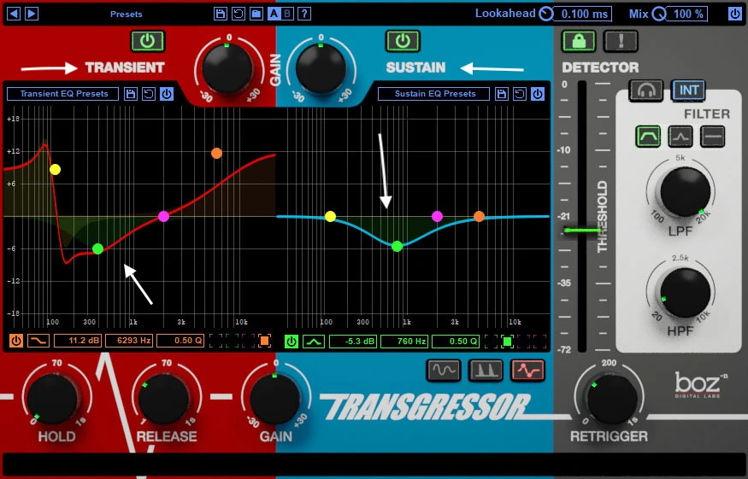Go to the previous preset arrow
The image size is (748, 479).
pyautogui.click(x=14, y=14)
